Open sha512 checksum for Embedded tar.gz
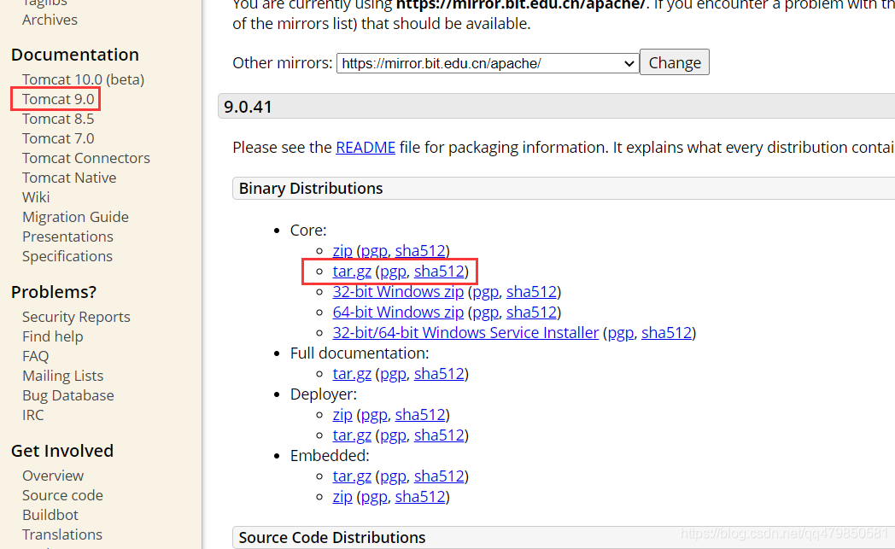 pos(439,476)
